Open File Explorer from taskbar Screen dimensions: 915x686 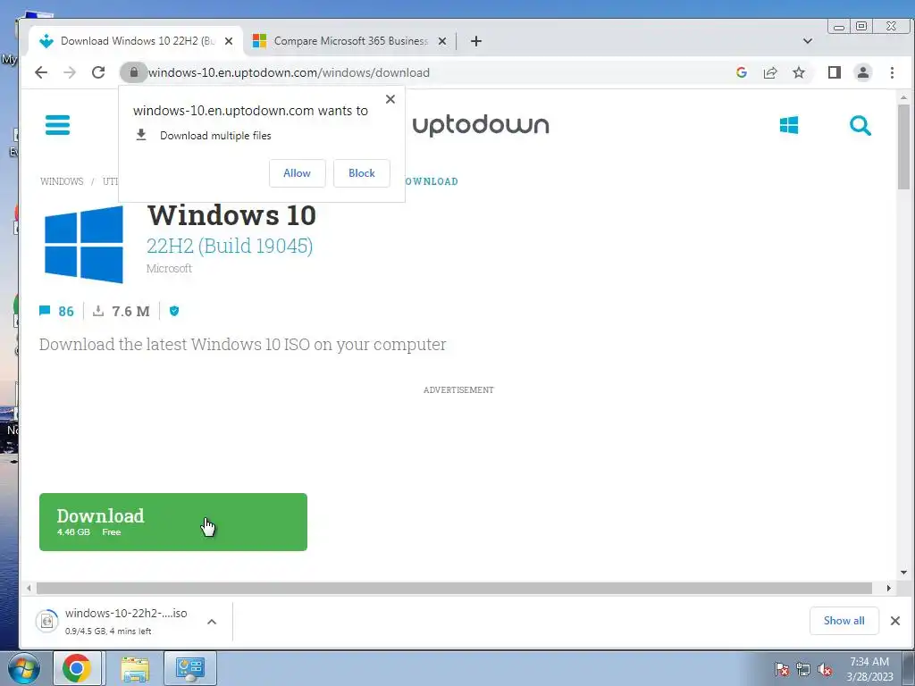point(134,668)
